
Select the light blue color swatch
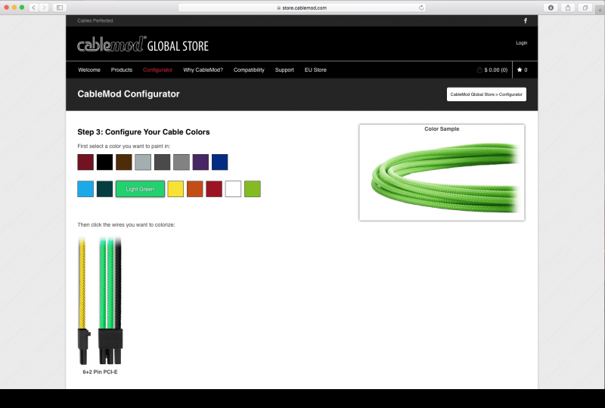click(x=85, y=189)
